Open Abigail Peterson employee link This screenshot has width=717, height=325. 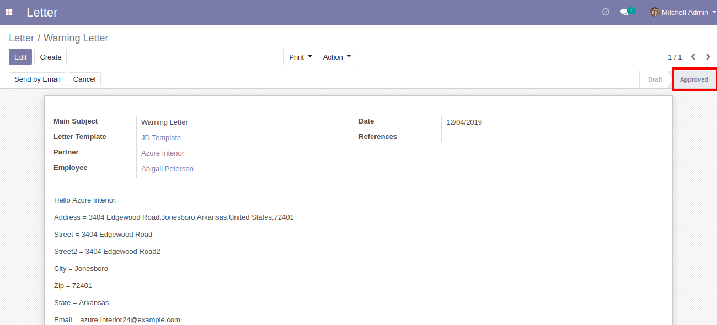167,169
